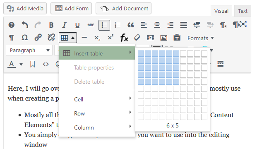Toggle strikethrough ABC formatting
The image size is (257, 149).
(x=91, y=25)
